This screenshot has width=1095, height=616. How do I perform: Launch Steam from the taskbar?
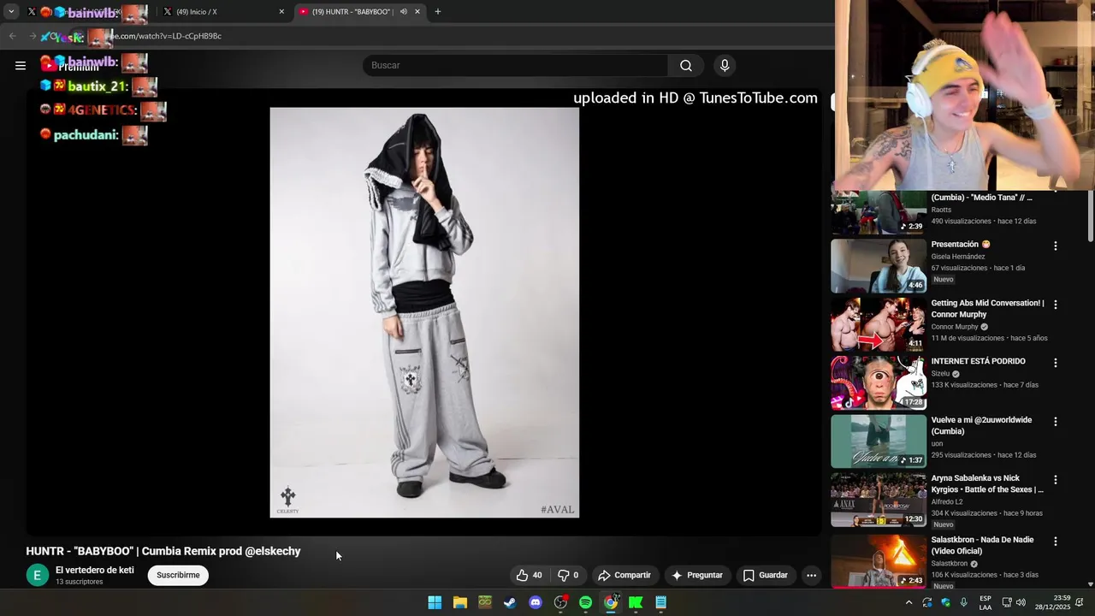(x=510, y=602)
